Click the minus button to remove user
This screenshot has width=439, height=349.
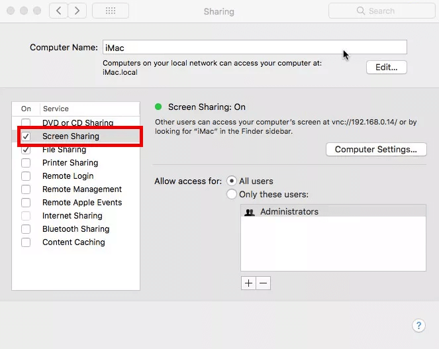coord(263,283)
